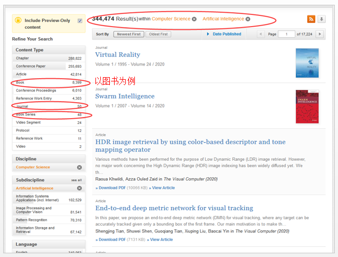
Task: Filter by Conference Paper content type
Action: pyautogui.click(x=49, y=66)
